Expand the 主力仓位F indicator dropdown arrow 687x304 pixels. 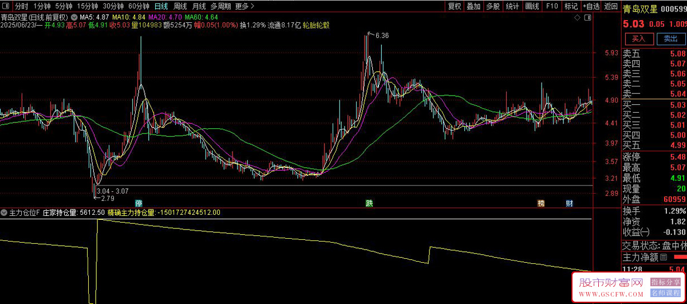(5, 212)
